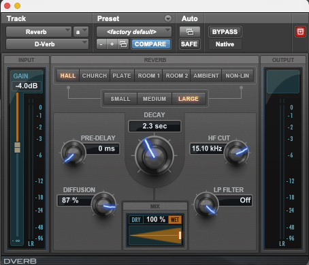Select previous preset with minus button

[x=101, y=44]
